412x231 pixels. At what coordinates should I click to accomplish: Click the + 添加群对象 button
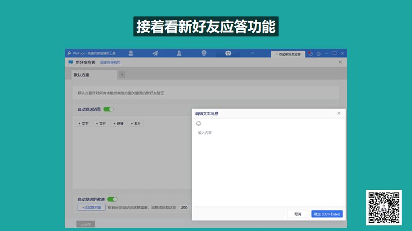[x=92, y=207]
